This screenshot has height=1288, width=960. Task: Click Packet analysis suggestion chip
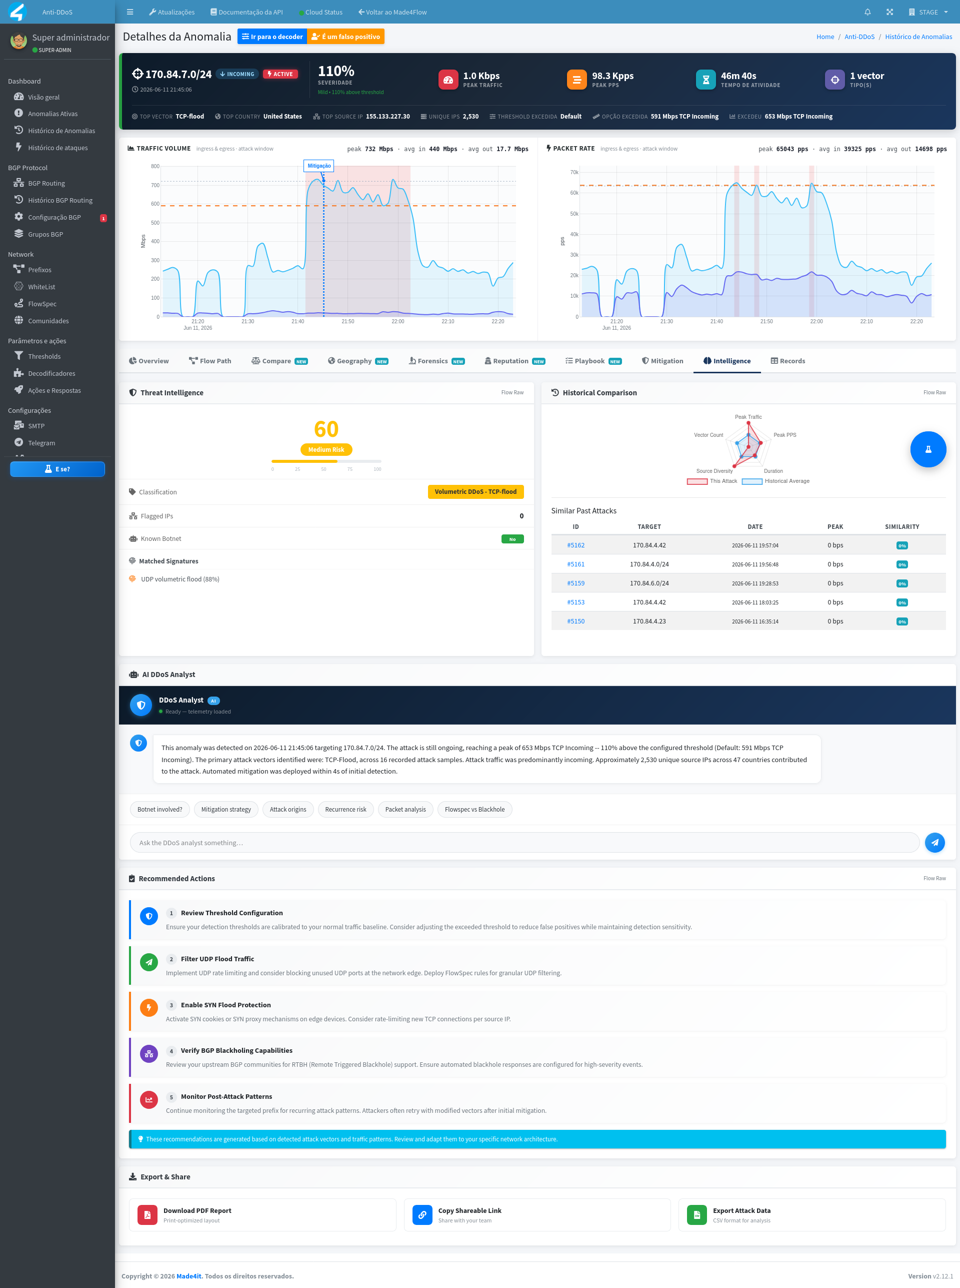point(405,809)
